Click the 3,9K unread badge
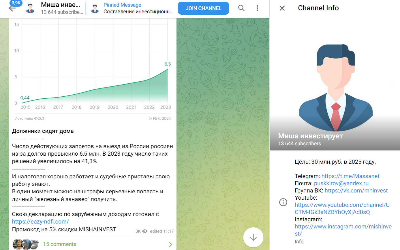This screenshot has width=400, height=250. pyautogui.click(x=16, y=3)
